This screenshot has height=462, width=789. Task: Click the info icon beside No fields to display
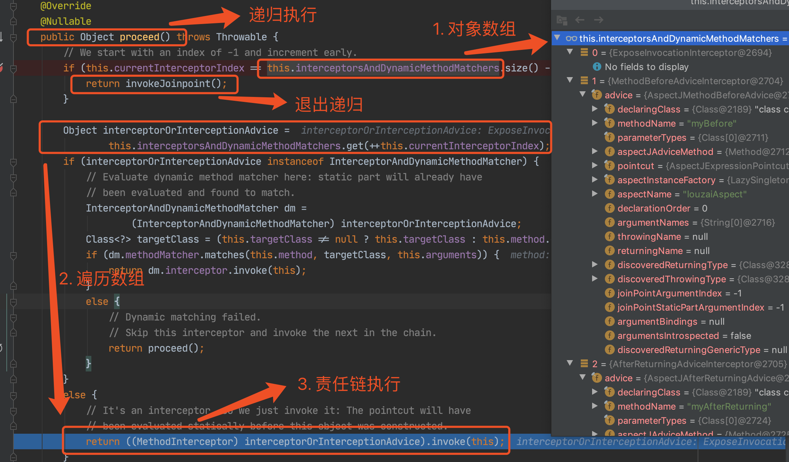[x=597, y=67]
